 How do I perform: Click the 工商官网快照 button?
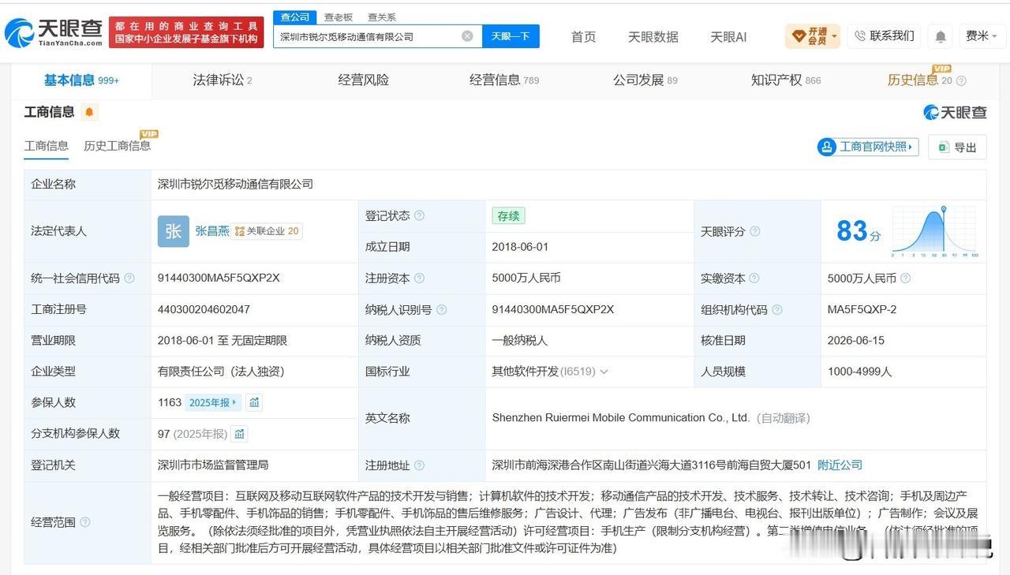[x=868, y=147]
